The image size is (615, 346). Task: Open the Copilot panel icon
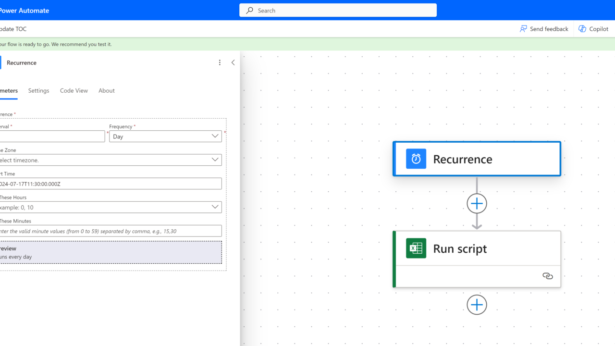[582, 29]
